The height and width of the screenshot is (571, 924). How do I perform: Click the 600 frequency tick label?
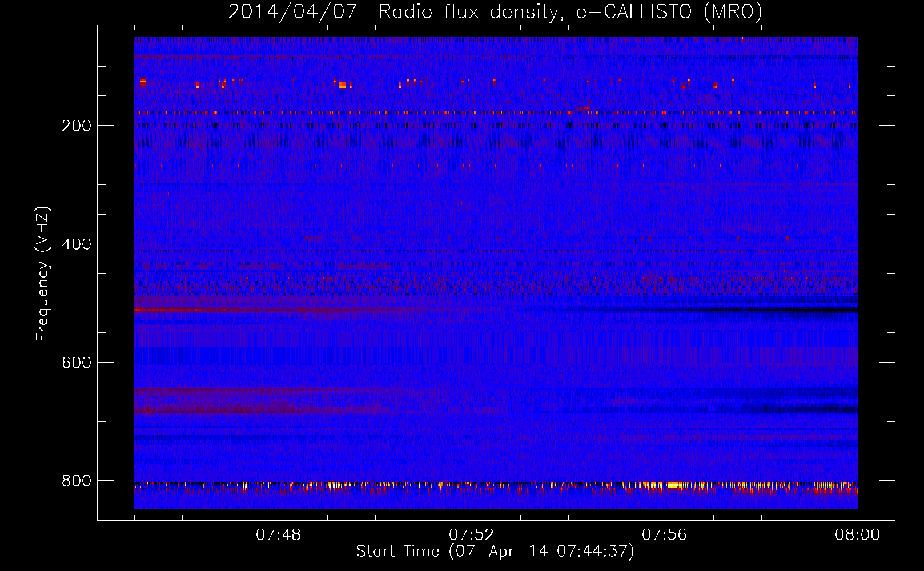pyautogui.click(x=77, y=363)
